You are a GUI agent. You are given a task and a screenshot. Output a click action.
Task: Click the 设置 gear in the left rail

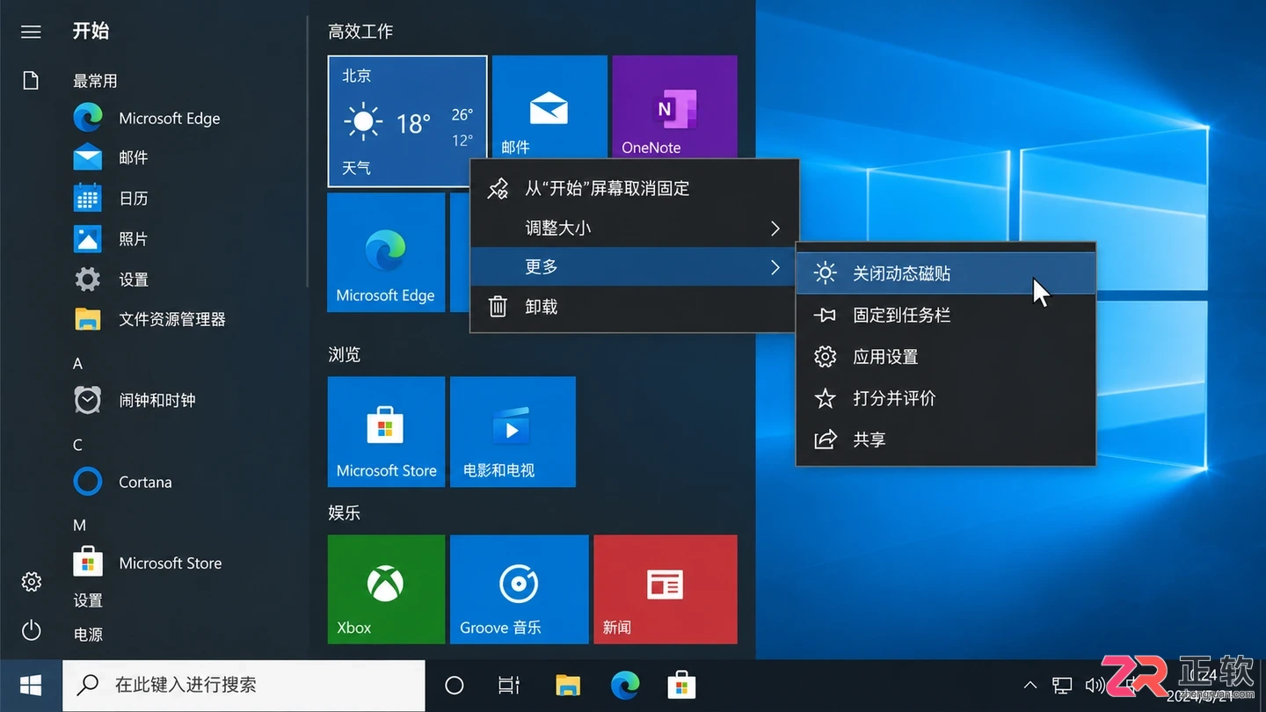pyautogui.click(x=32, y=581)
